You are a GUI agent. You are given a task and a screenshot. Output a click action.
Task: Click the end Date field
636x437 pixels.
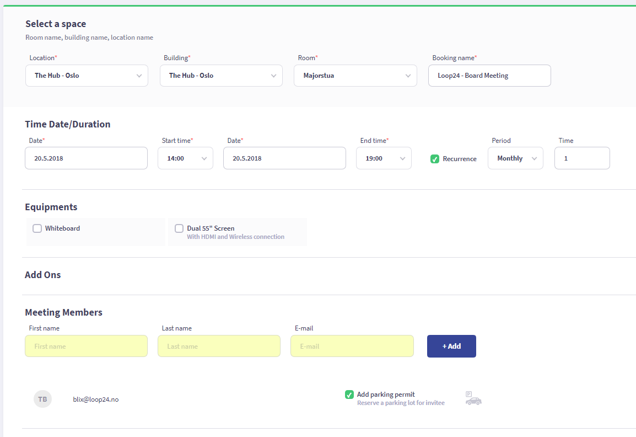click(284, 158)
